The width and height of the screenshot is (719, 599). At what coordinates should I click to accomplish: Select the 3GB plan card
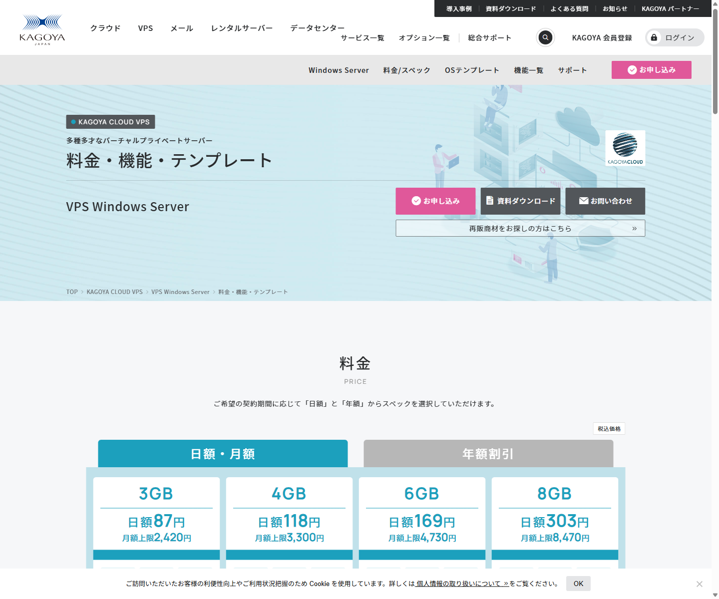point(156,523)
